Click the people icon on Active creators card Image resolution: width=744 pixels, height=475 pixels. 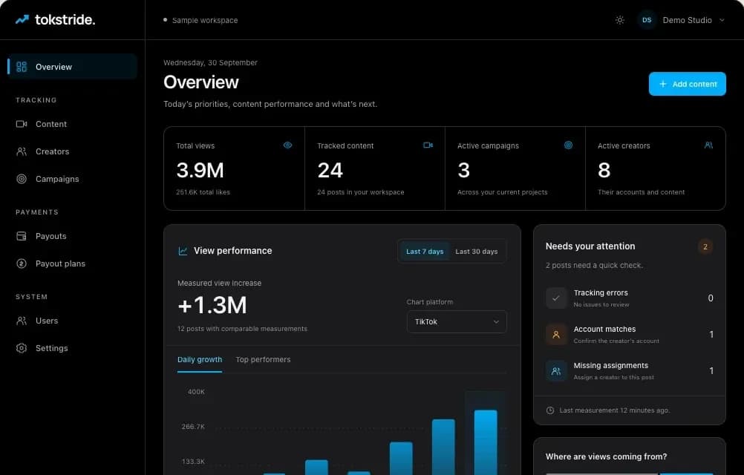pyautogui.click(x=708, y=145)
